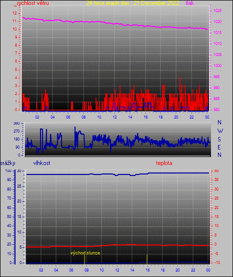Click the 'srážky' rainfall label

click(7, 163)
